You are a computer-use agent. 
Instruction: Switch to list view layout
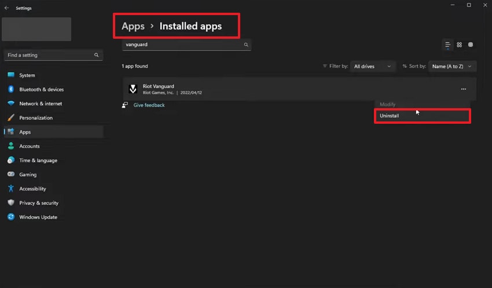coord(448,45)
